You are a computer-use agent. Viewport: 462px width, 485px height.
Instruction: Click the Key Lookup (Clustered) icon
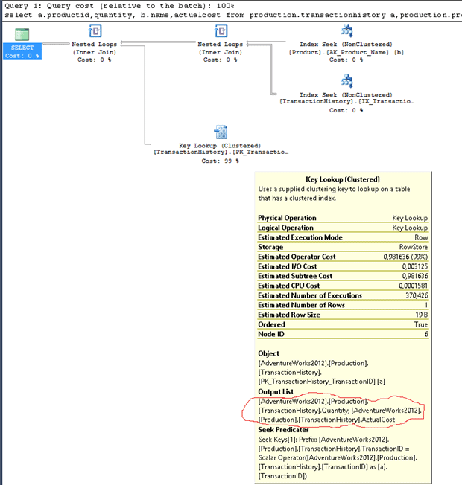[221, 132]
